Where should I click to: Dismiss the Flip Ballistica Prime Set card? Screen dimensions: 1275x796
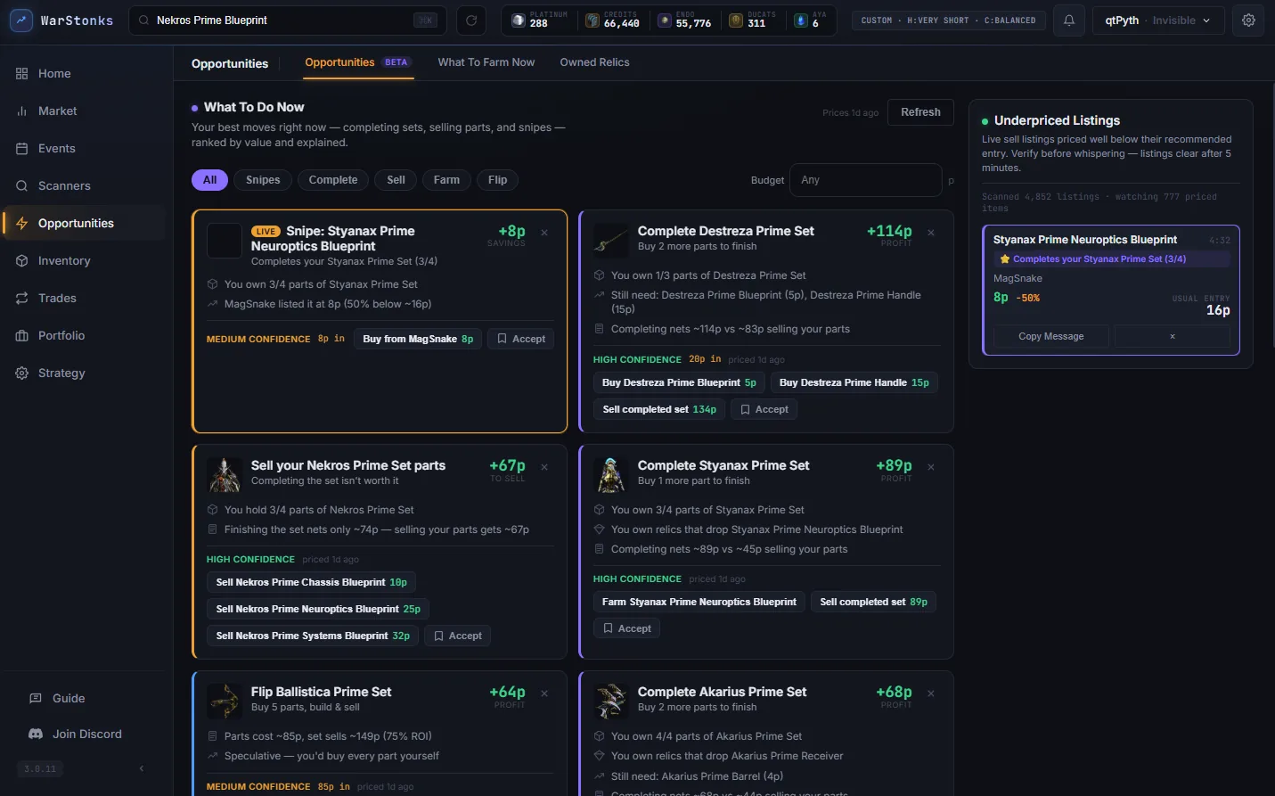point(544,693)
